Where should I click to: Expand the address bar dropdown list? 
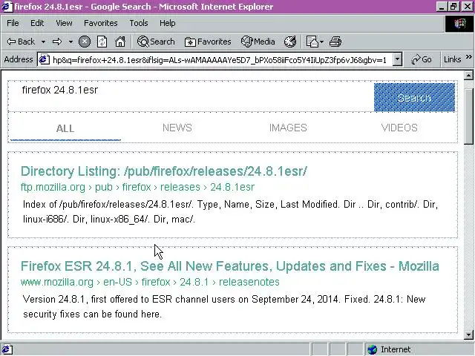click(397, 60)
